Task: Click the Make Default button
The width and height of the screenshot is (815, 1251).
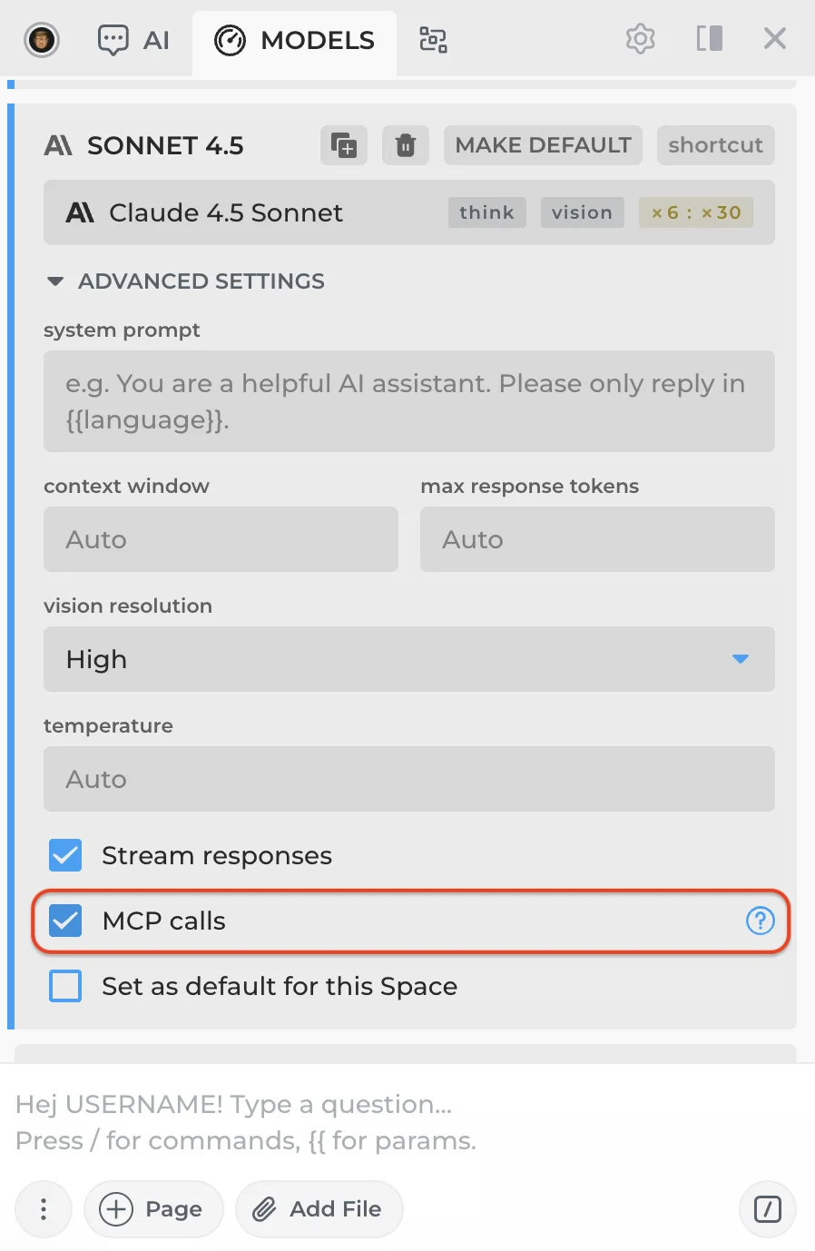Action: (543, 145)
